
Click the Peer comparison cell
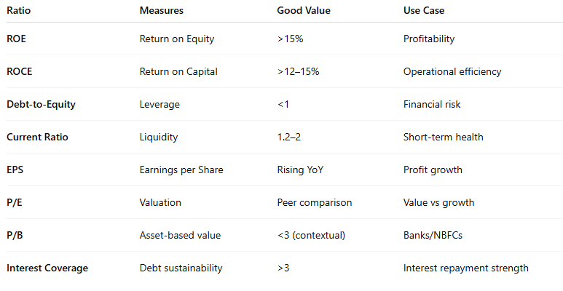[315, 202]
